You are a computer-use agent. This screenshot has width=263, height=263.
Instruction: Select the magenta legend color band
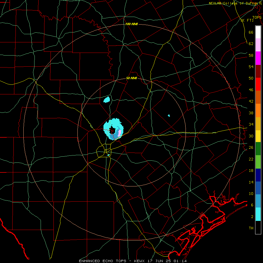tap(258, 58)
